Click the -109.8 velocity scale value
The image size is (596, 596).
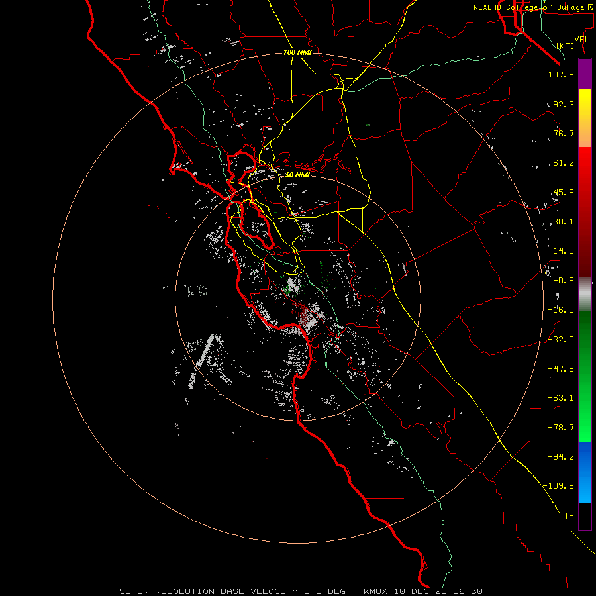pyautogui.click(x=559, y=486)
